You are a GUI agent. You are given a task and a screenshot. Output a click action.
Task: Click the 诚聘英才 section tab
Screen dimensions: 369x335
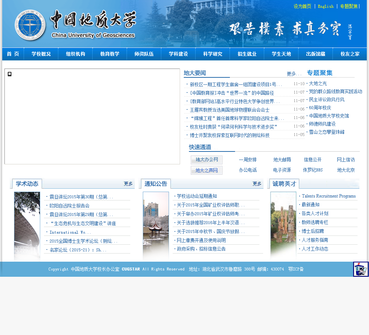pyautogui.click(x=284, y=184)
